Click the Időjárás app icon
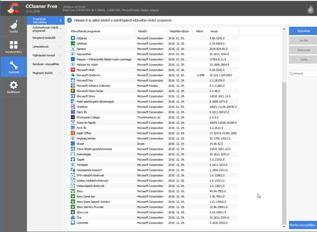The width and height of the screenshot is (317, 232). (73, 38)
